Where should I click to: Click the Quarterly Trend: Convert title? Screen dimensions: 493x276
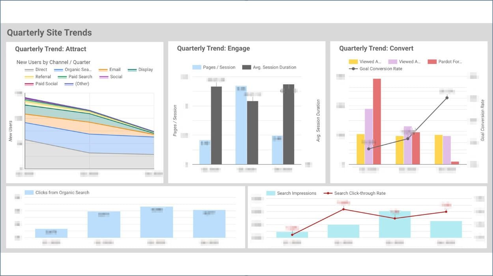point(376,48)
